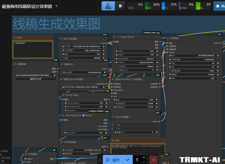Viewport: 225px width, 164px height.
Task: Click the 种子 seed number input field
Action: pos(194,56)
